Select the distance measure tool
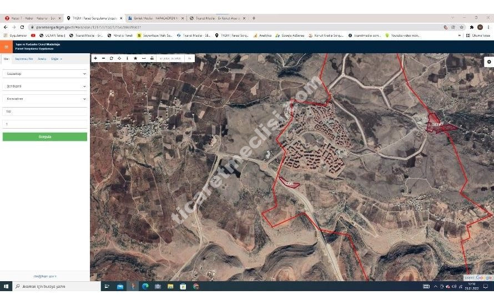494x305 pixels. [144, 58]
